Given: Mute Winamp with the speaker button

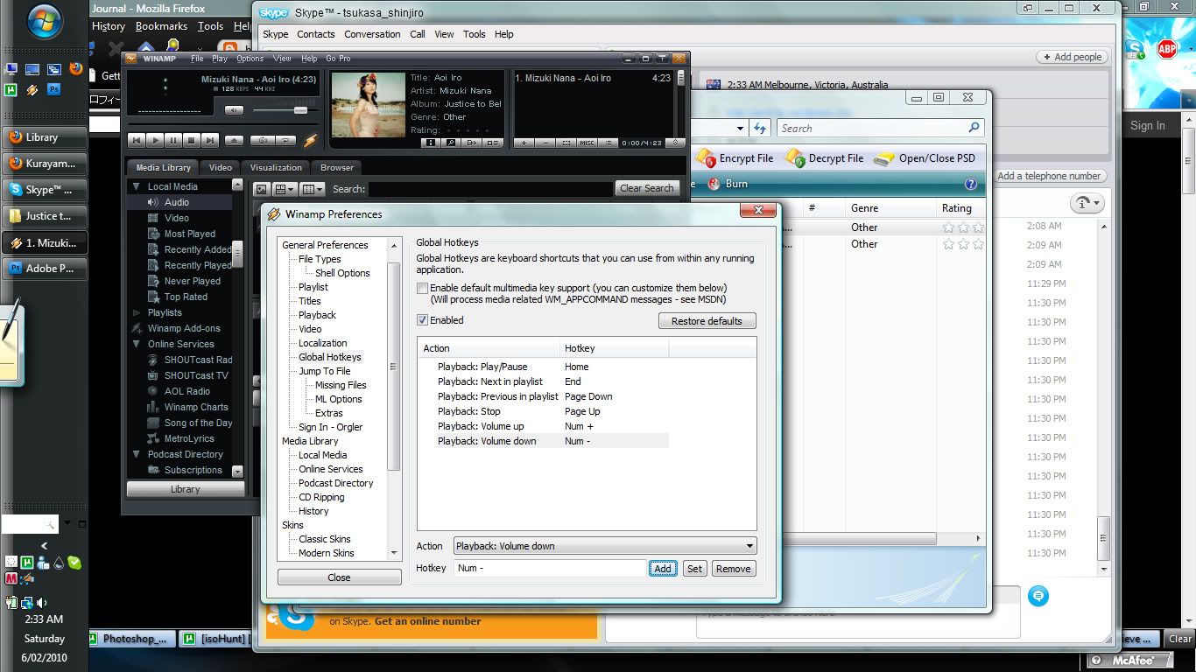Looking at the screenshot, I should coord(234,110).
